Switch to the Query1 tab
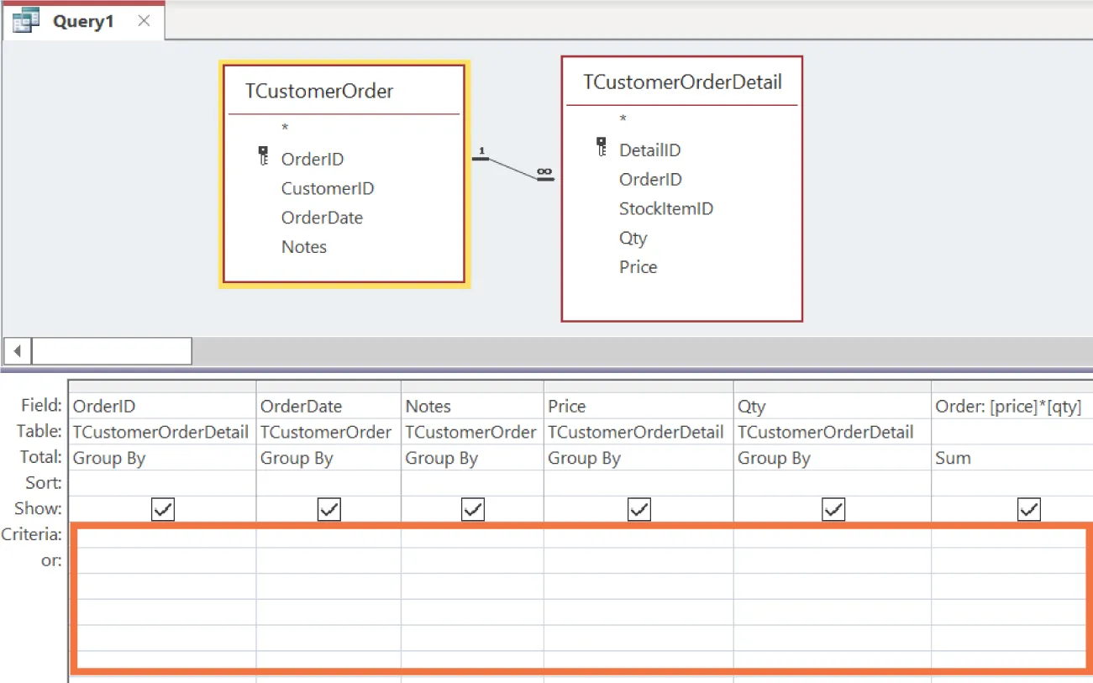 [84, 20]
